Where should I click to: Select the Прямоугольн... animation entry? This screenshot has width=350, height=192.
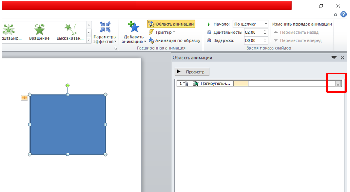click(259, 84)
